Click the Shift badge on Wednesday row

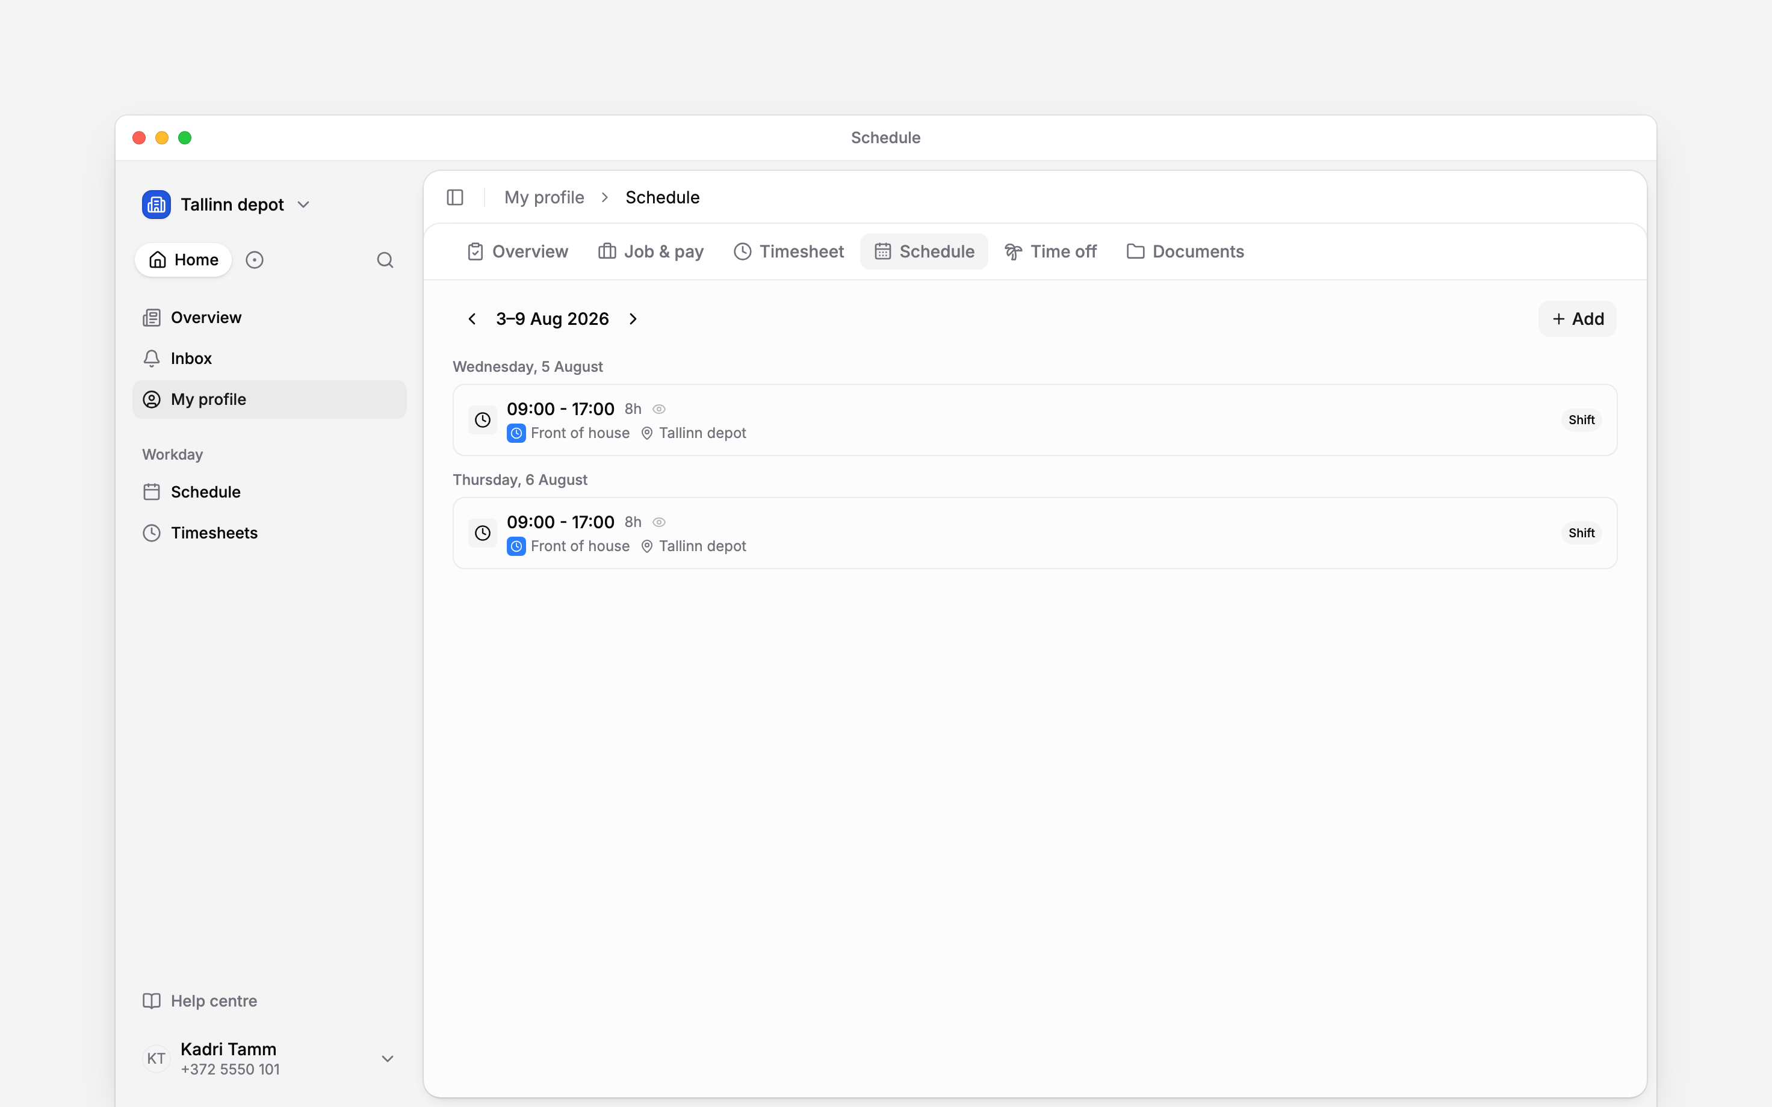tap(1582, 421)
